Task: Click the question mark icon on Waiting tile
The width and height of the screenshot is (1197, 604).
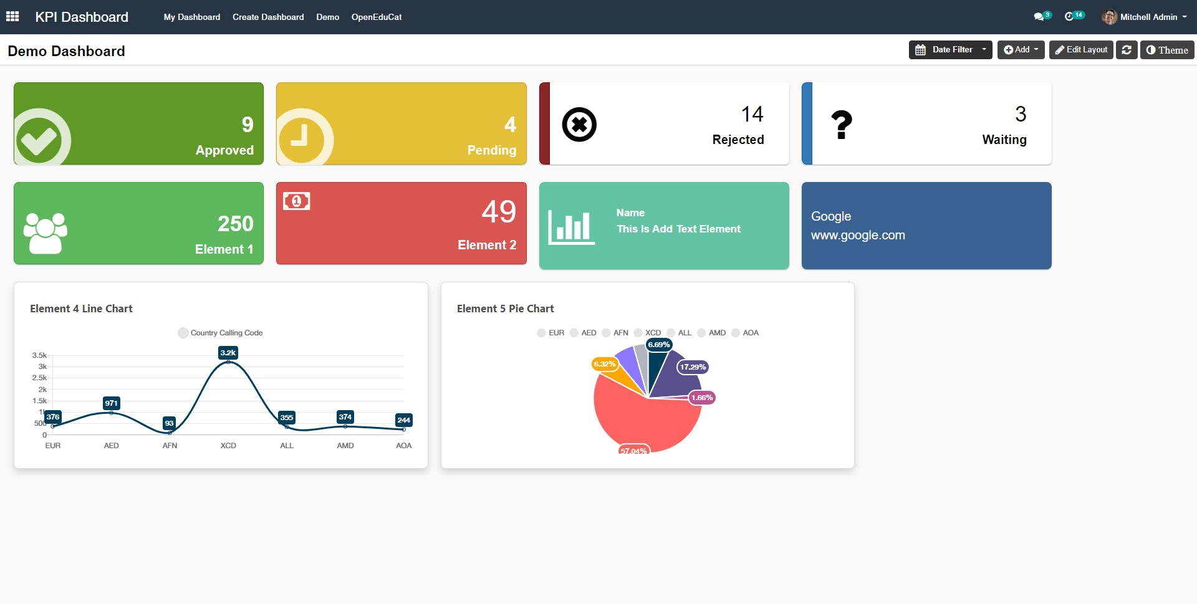Action: click(x=842, y=125)
